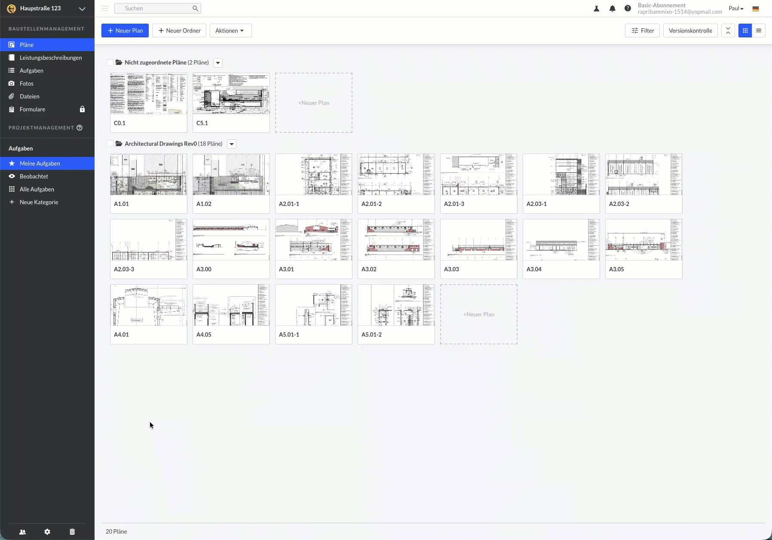The width and height of the screenshot is (772, 540).
Task: Expand Architectural Drawings Rev0 folder dropdown
Action: (232, 144)
